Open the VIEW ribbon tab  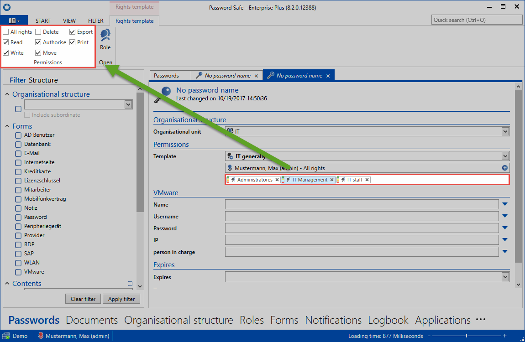tap(69, 21)
